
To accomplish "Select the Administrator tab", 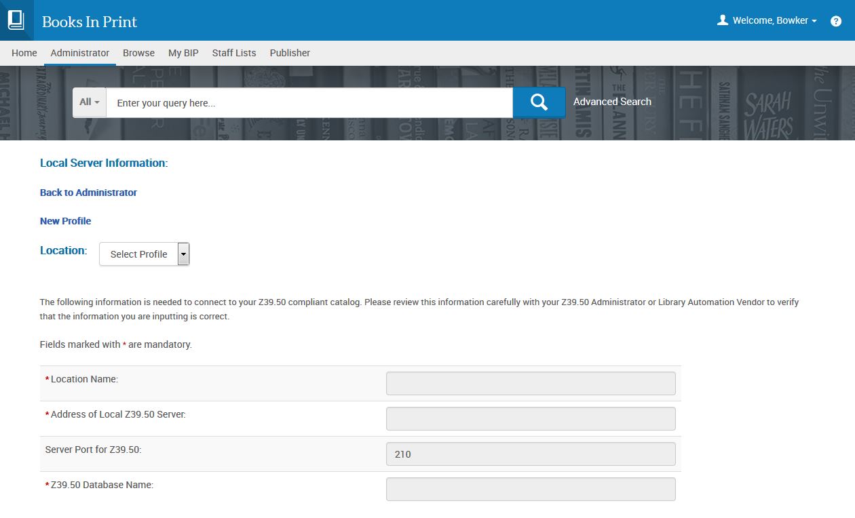I will (80, 53).
